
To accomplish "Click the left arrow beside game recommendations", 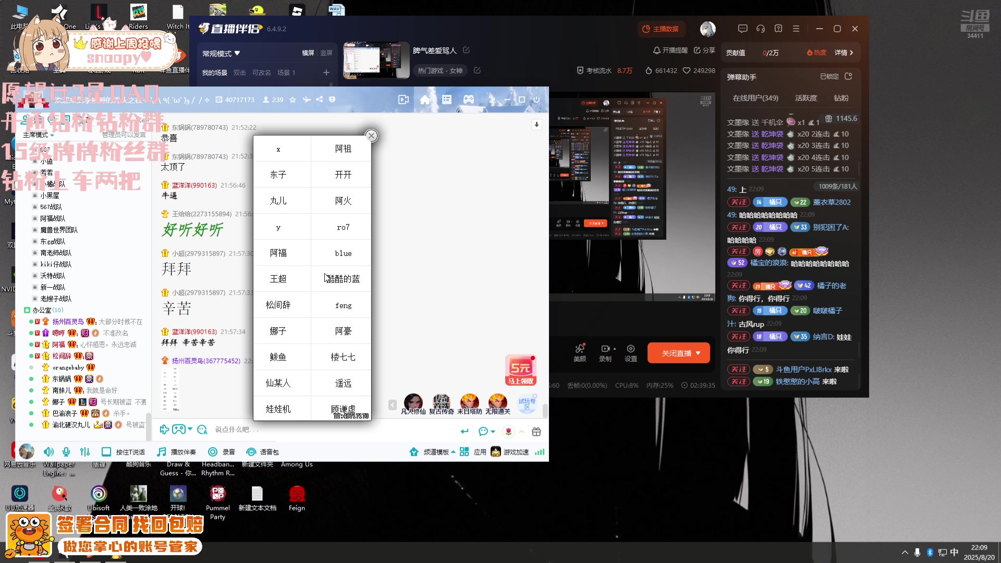I will coord(393,405).
